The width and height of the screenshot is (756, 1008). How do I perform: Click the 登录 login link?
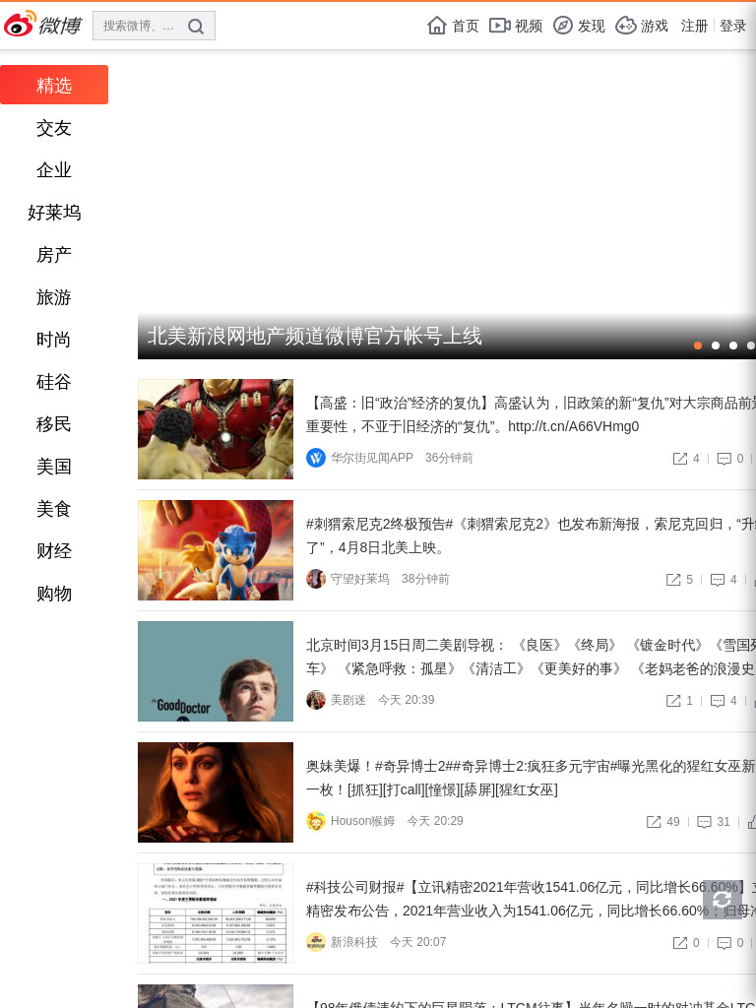coord(732,26)
